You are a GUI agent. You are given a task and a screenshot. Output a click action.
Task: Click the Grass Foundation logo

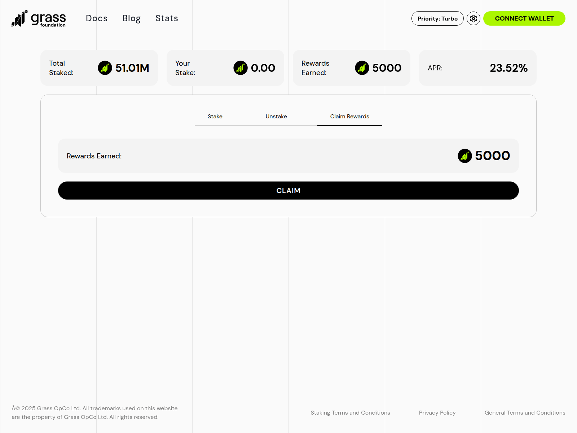coord(39,18)
